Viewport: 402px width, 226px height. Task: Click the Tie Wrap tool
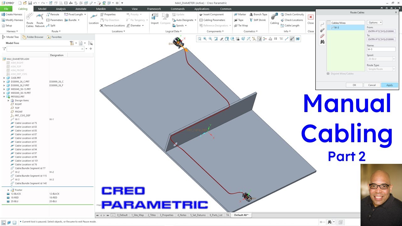(x=241, y=26)
